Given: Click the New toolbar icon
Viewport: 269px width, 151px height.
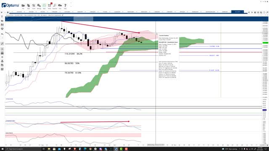Looking at the screenshot, I should [29, 5].
